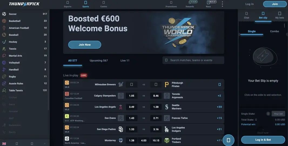Select the Basketball icon in sidebar
288x146 pixels.
point(4,21)
